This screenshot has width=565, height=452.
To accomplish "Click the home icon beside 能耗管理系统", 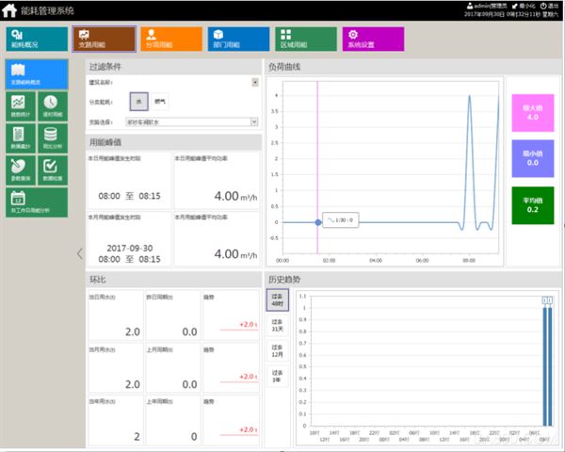I will pyautogui.click(x=9, y=10).
